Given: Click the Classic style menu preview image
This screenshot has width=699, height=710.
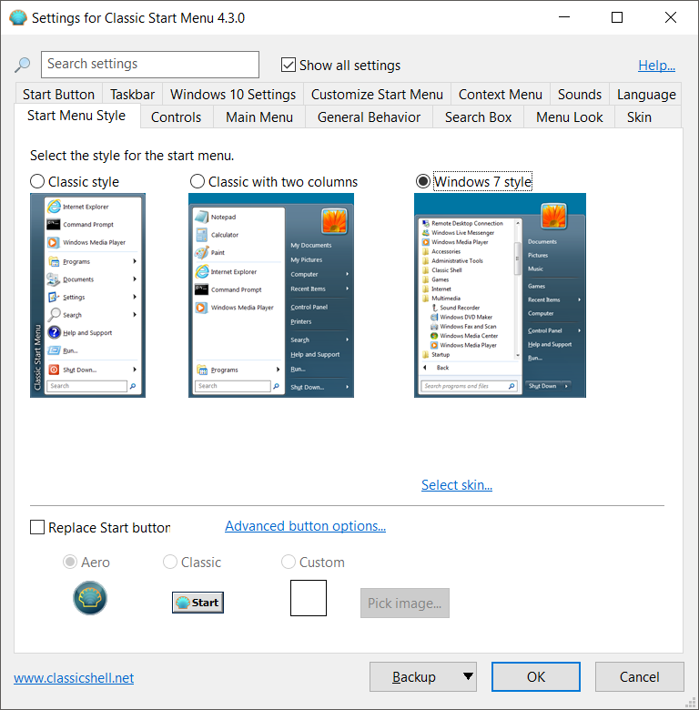Looking at the screenshot, I should click(x=87, y=295).
